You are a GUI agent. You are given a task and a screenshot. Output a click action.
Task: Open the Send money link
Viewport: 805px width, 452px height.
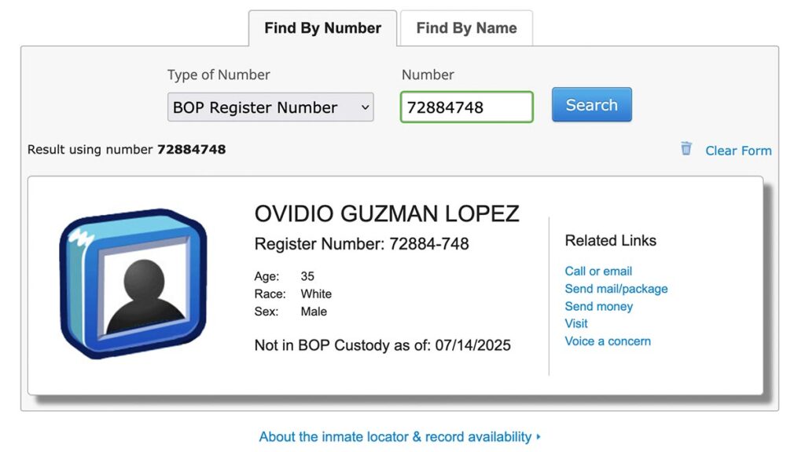[x=598, y=306]
